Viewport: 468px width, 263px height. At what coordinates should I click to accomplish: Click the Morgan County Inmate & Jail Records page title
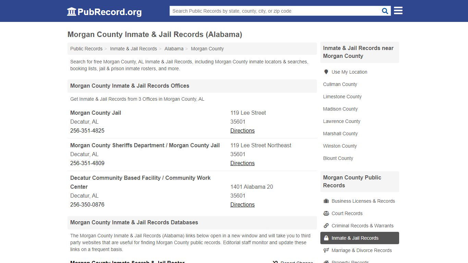click(155, 34)
